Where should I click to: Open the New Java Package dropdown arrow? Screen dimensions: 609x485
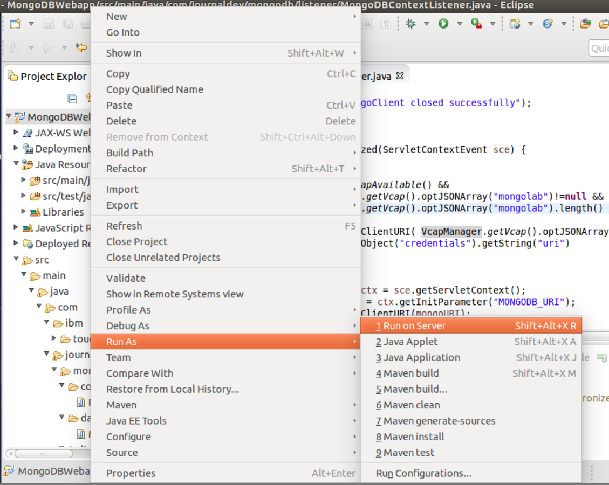point(531,24)
